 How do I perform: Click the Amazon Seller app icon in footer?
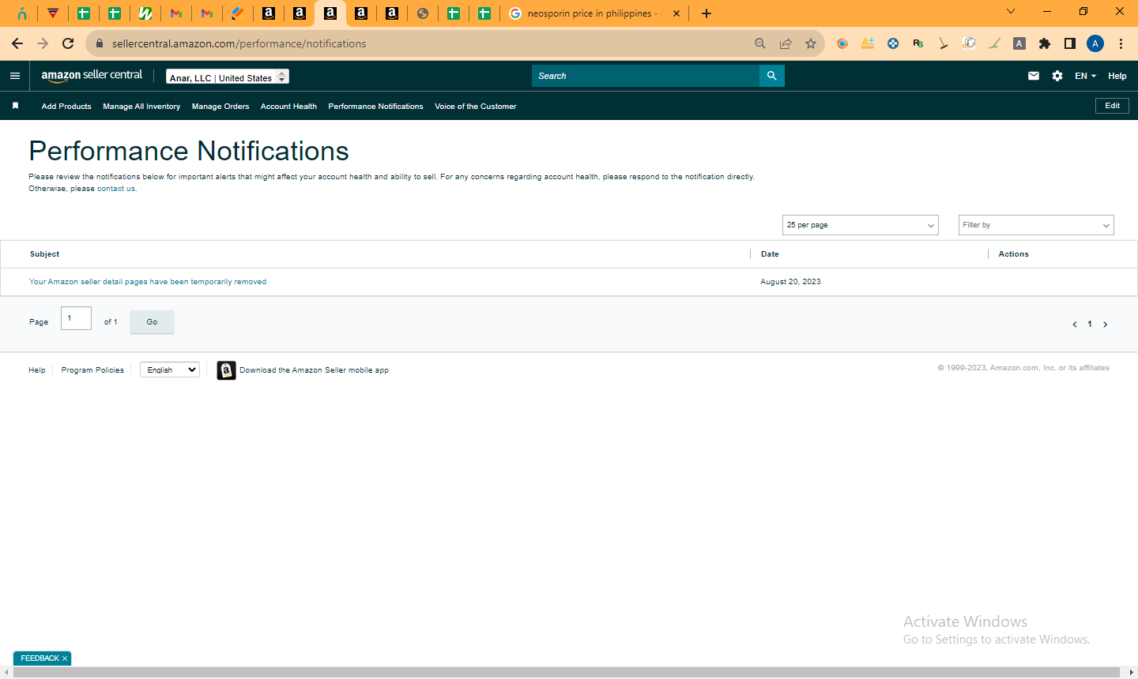[x=226, y=370]
